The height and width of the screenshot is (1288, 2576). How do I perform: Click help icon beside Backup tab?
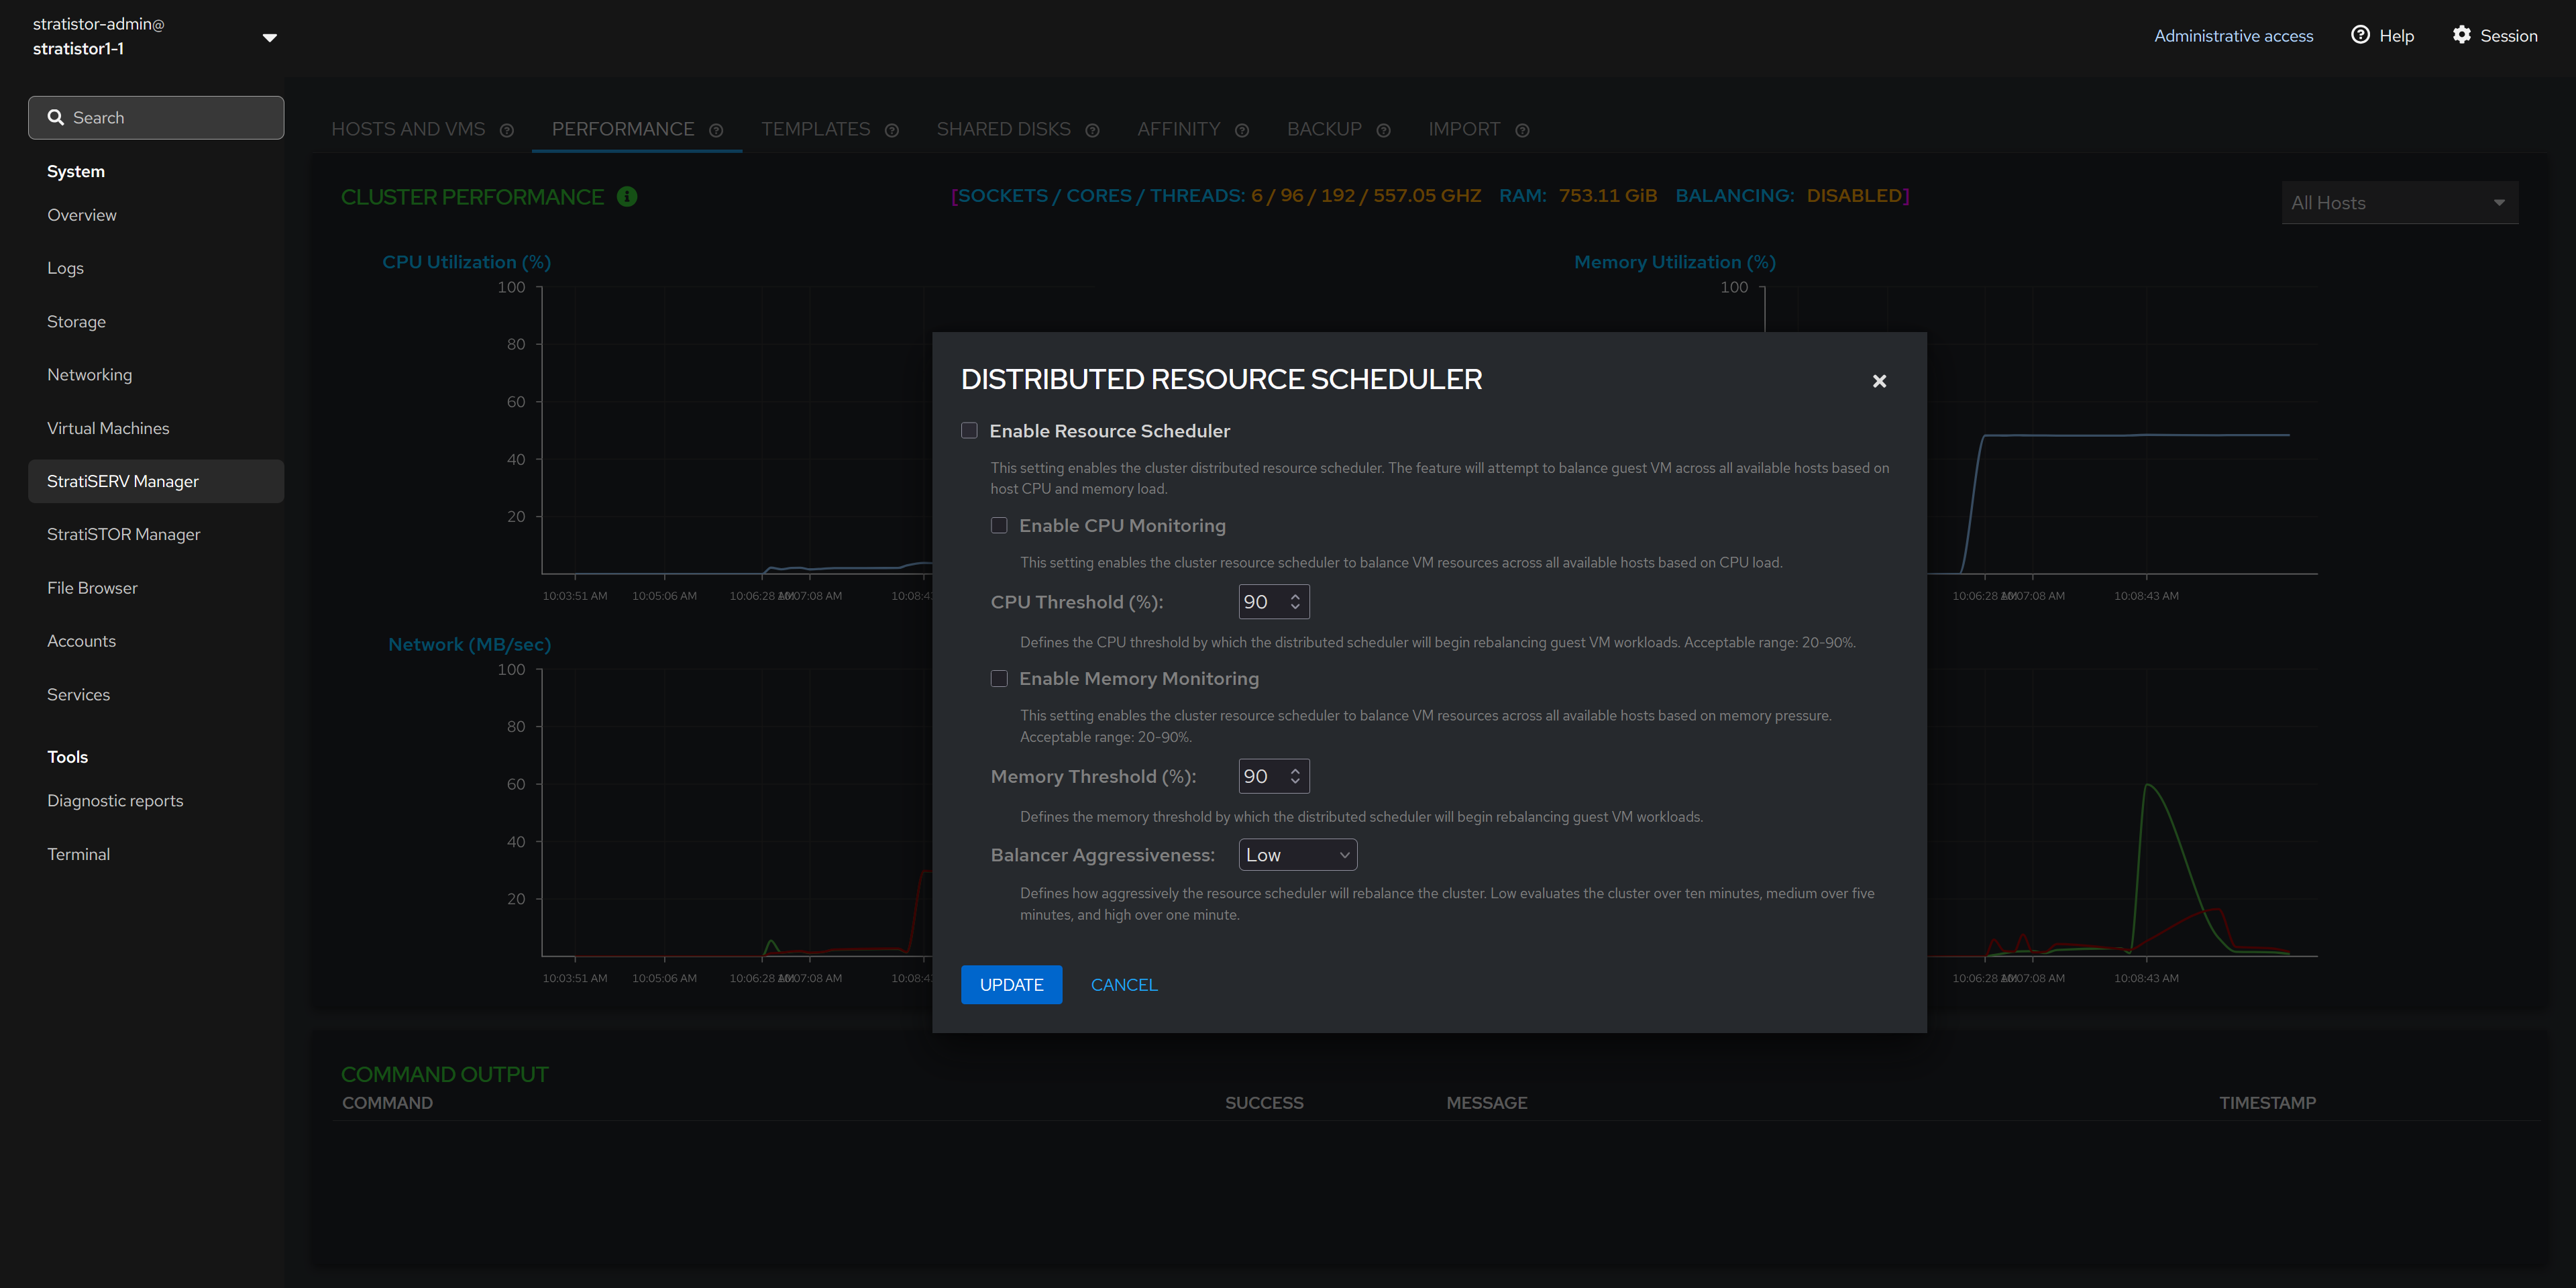pos(1383,130)
